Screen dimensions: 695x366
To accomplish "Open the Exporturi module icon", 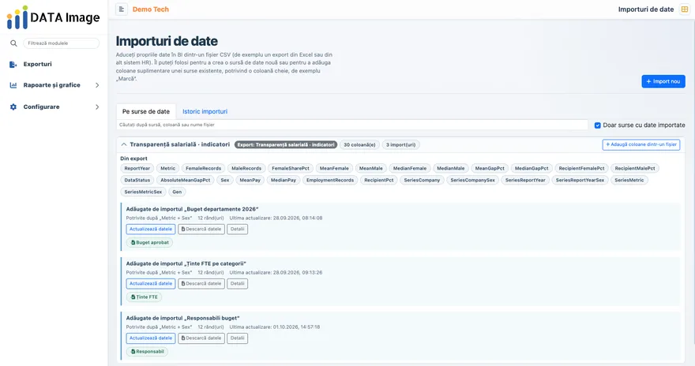I will tap(13, 64).
